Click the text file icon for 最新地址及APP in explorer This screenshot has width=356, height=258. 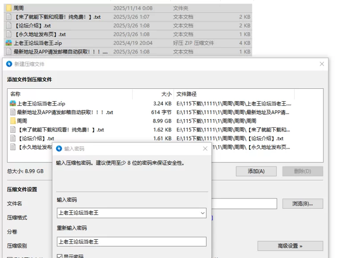[8, 52]
